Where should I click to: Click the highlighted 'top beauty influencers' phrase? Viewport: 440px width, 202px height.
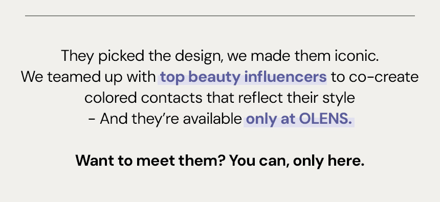[243, 77]
